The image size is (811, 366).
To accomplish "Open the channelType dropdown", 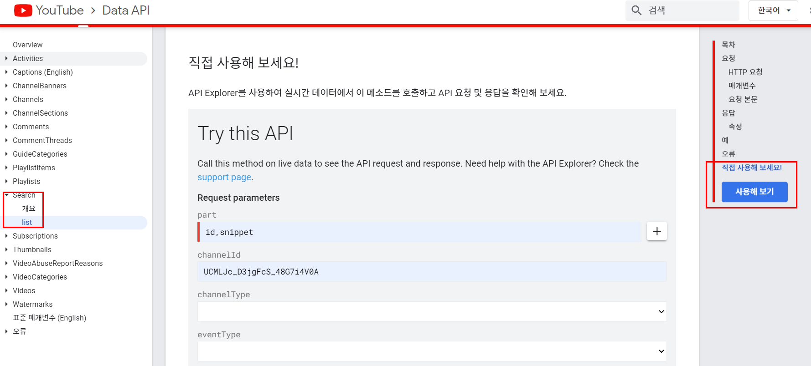I will pyautogui.click(x=432, y=311).
